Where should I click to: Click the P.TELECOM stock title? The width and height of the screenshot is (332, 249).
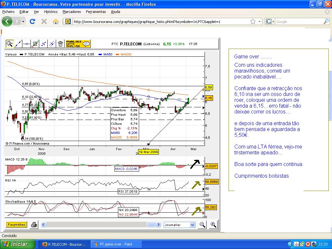131,44
